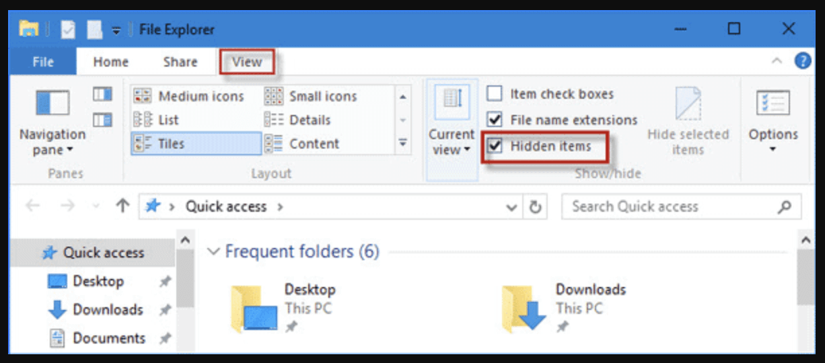Viewport: 825px width, 363px height.
Task: Go back with the Back arrow
Action: click(32, 206)
